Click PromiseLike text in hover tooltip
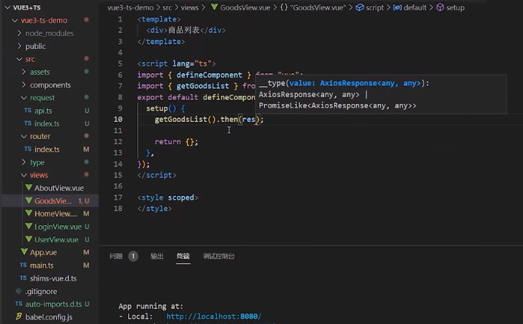The width and height of the screenshot is (523, 324). (x=283, y=105)
